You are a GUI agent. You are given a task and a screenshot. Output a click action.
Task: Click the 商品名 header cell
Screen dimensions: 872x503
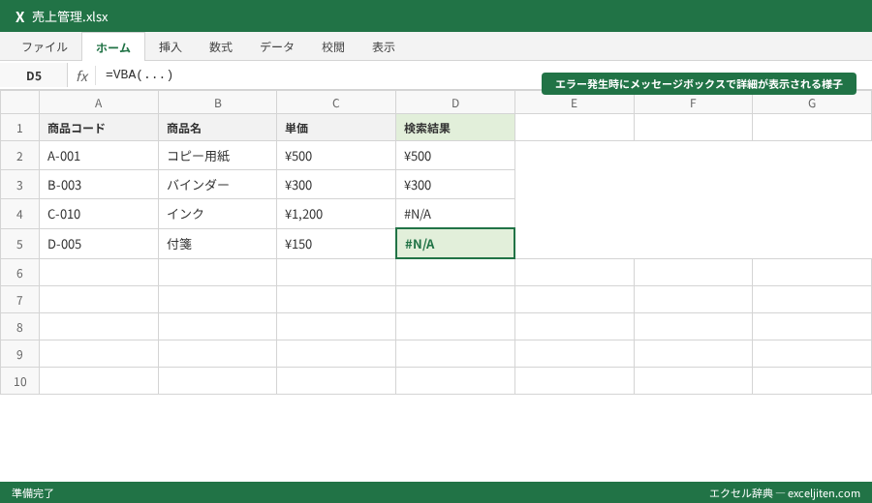(x=217, y=128)
